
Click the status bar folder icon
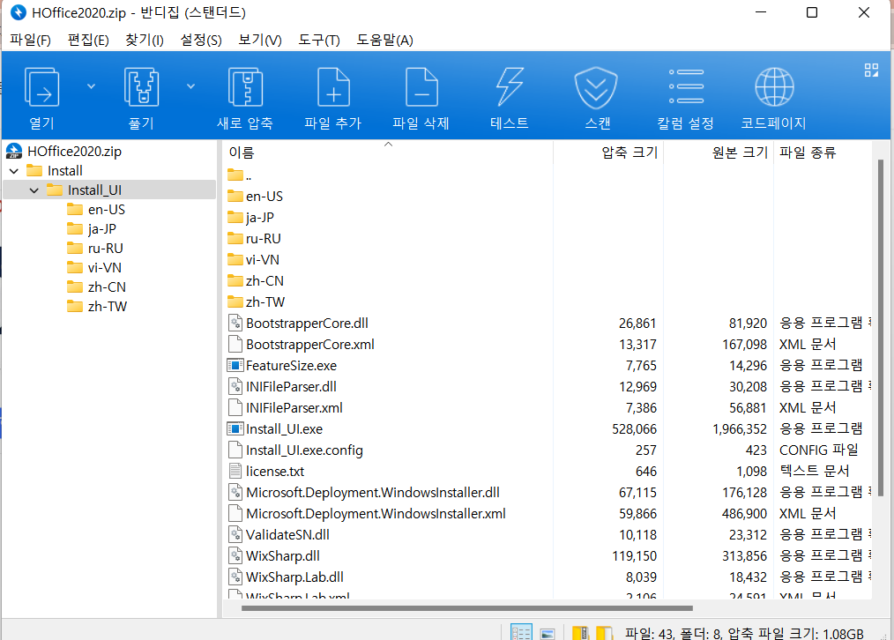coord(604,633)
